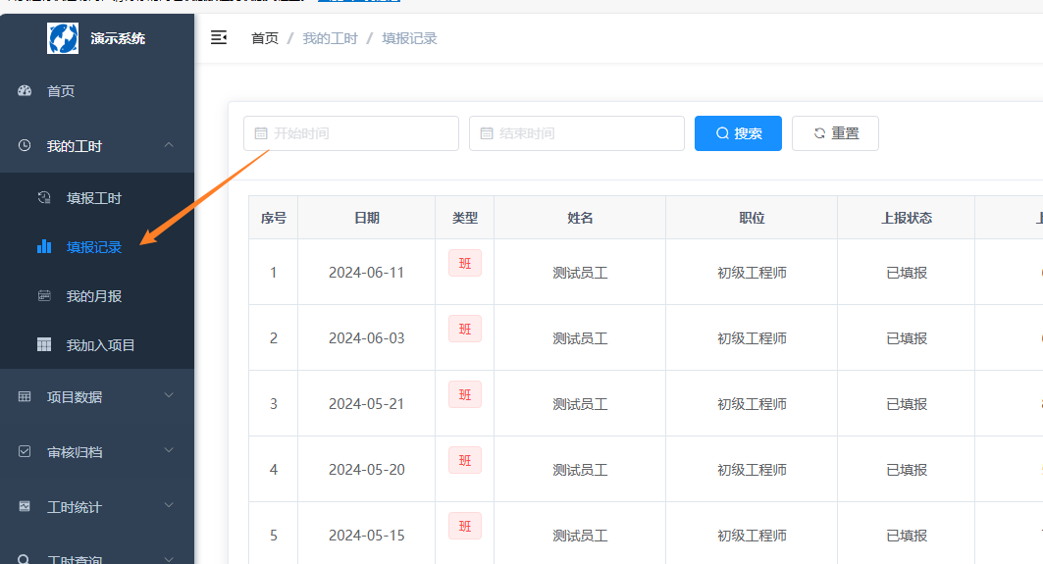Screen dimensions: 1043x564
Task: Click the date cell 2024-05-15
Action: [367, 536]
